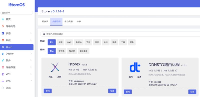Open DDNSTO 官网 website
The image size is (200, 97).
(x=128, y=92)
